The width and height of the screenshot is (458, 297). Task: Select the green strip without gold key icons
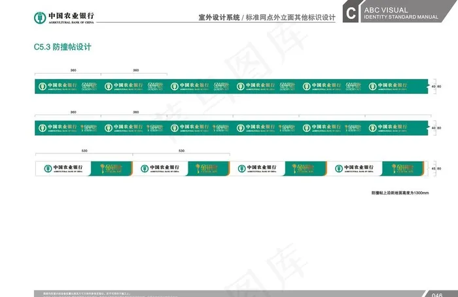(x=232, y=86)
